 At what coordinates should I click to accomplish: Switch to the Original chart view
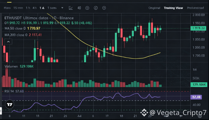pos(154,8)
